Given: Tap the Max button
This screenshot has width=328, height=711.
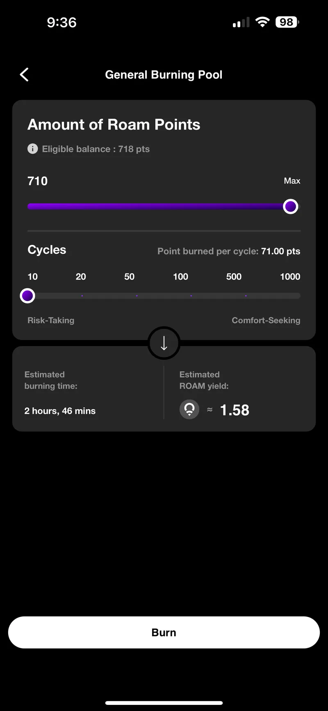Looking at the screenshot, I should tap(292, 181).
